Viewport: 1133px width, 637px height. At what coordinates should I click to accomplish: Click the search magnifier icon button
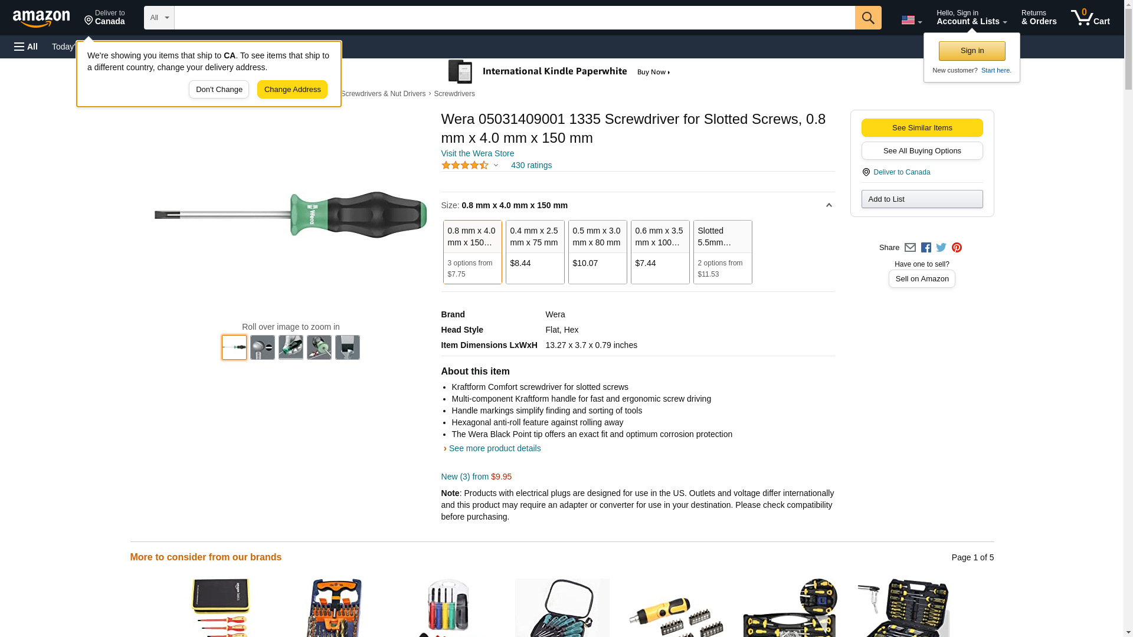pos(867,18)
